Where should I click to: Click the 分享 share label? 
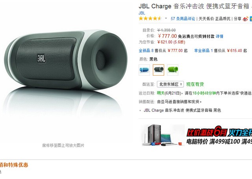237,19
